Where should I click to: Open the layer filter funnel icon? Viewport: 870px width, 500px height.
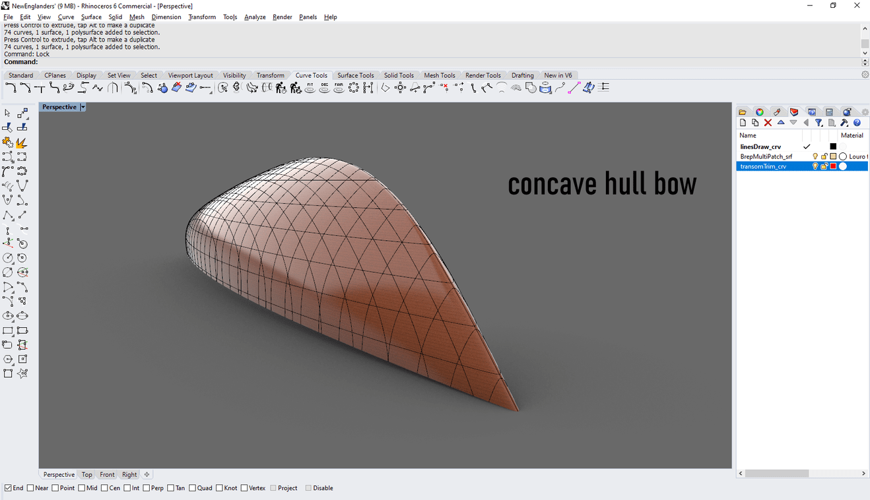tap(819, 123)
